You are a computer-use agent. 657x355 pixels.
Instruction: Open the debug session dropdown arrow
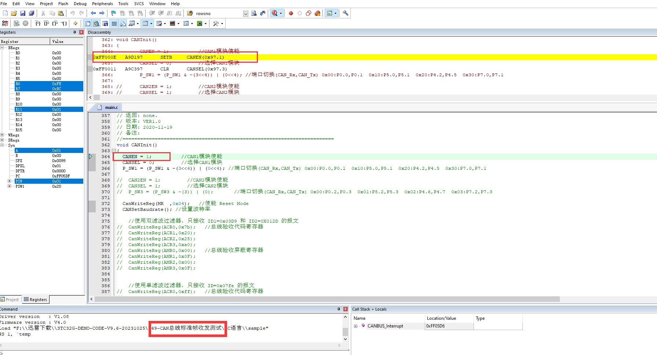coord(281,13)
